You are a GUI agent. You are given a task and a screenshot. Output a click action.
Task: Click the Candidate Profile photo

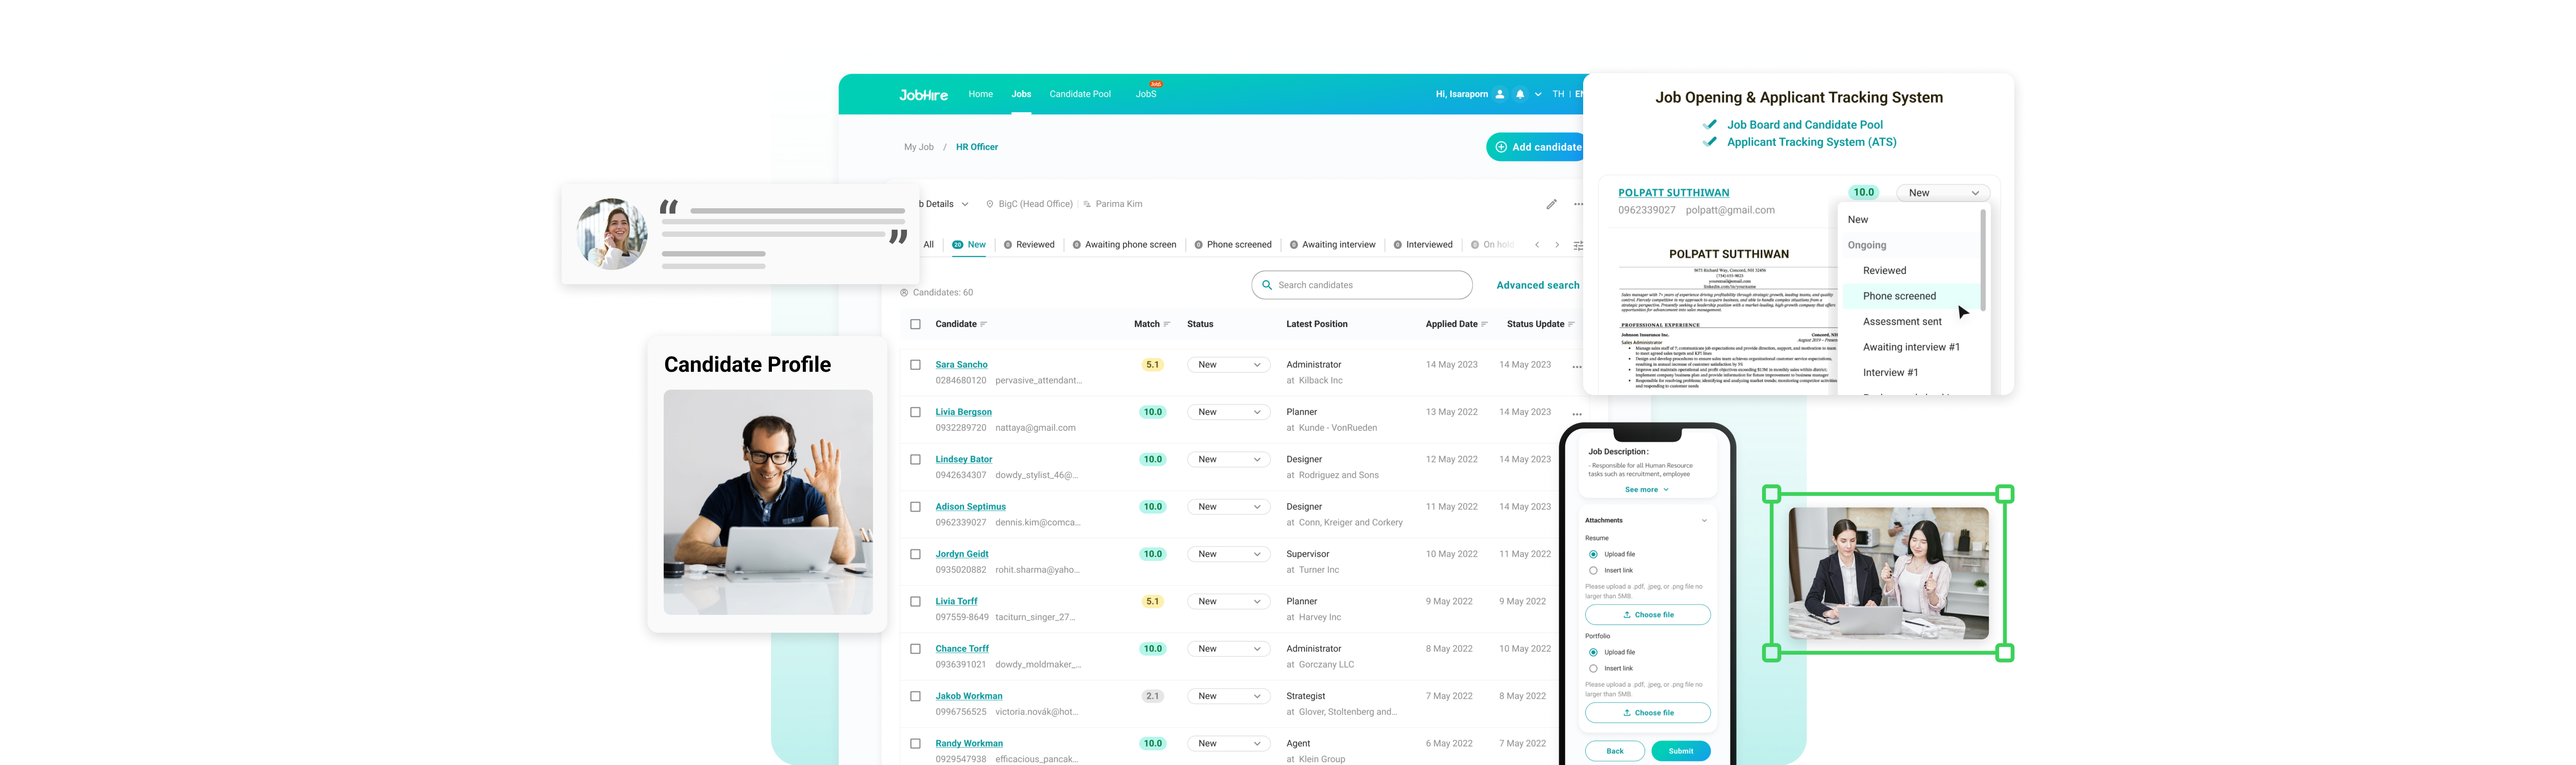(x=768, y=502)
